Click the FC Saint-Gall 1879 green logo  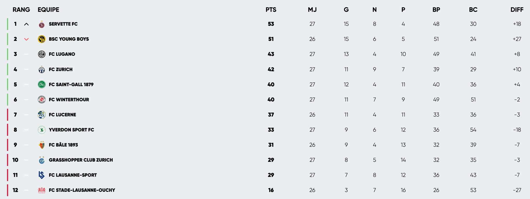(42, 85)
